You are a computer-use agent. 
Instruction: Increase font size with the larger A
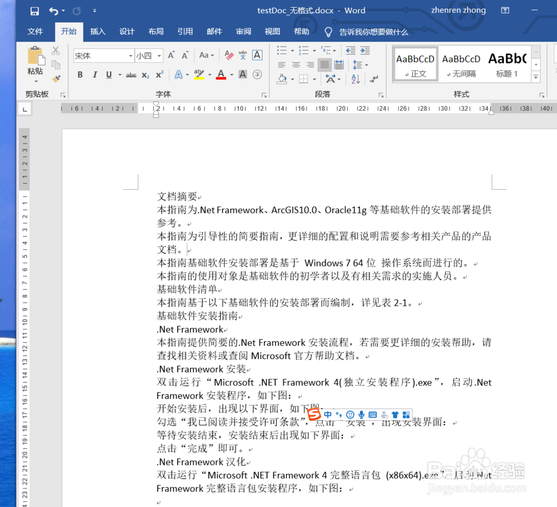(x=172, y=56)
